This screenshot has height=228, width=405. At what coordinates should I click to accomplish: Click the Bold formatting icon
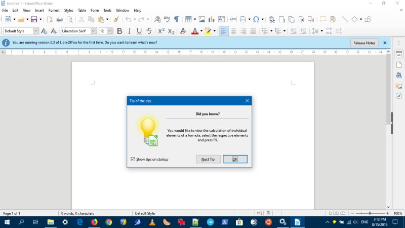119,31
